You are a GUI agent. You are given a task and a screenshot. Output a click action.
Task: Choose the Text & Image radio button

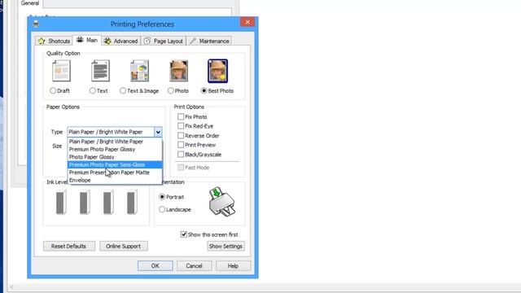pos(123,90)
